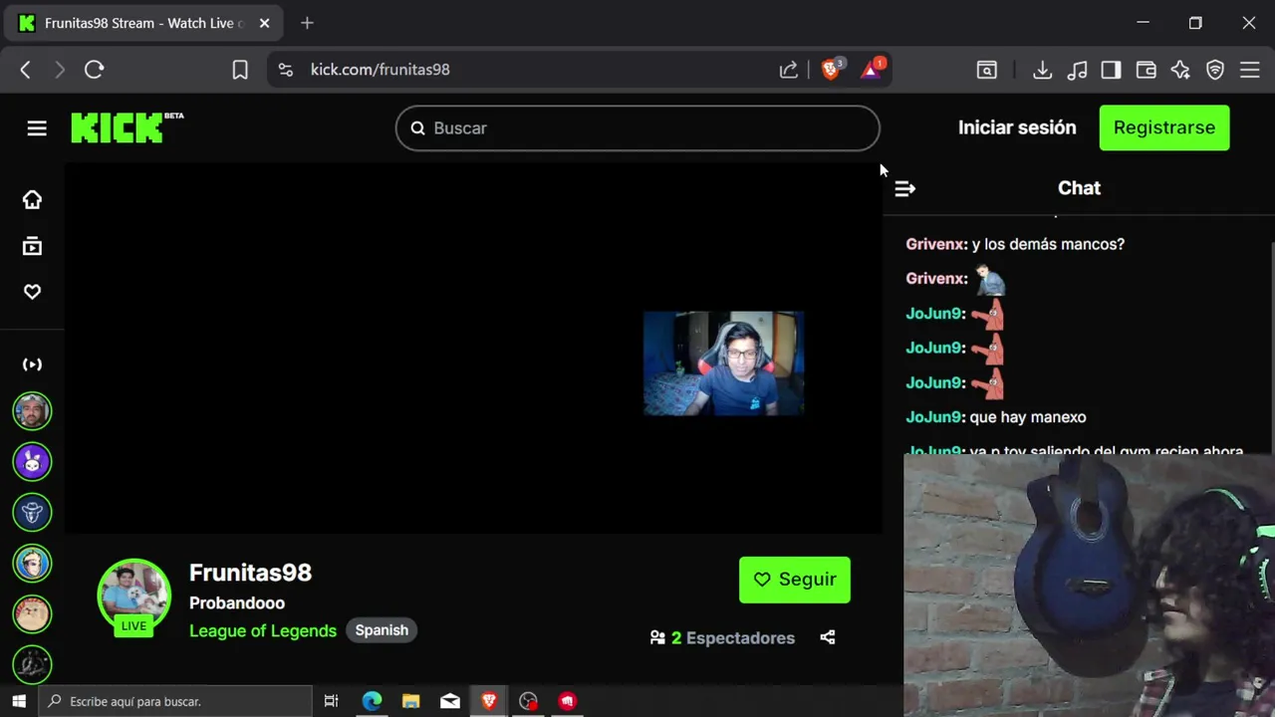
Task: Go back with browser back arrow
Action: 26,70
